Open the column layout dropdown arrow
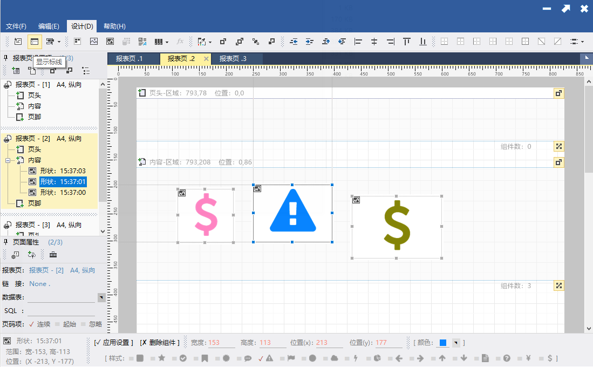Viewport: 593px width, 367px height. coord(167,42)
